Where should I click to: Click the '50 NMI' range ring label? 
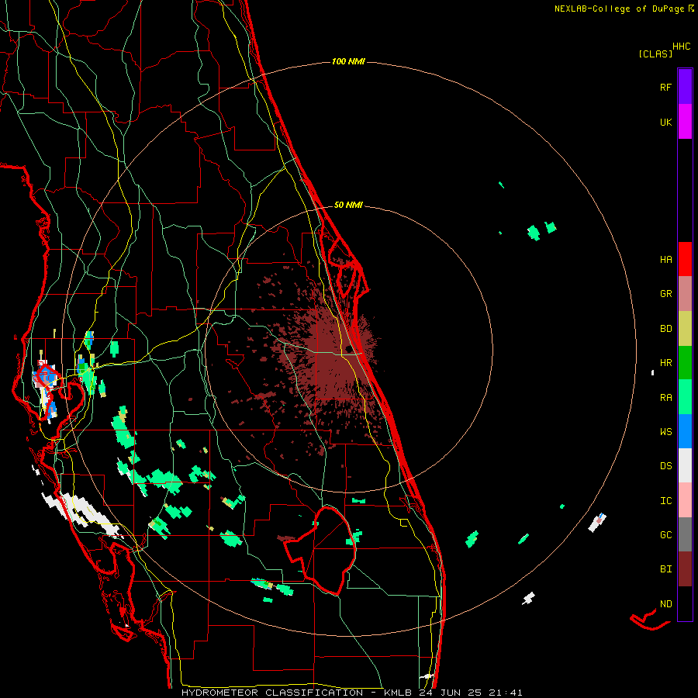point(348,205)
